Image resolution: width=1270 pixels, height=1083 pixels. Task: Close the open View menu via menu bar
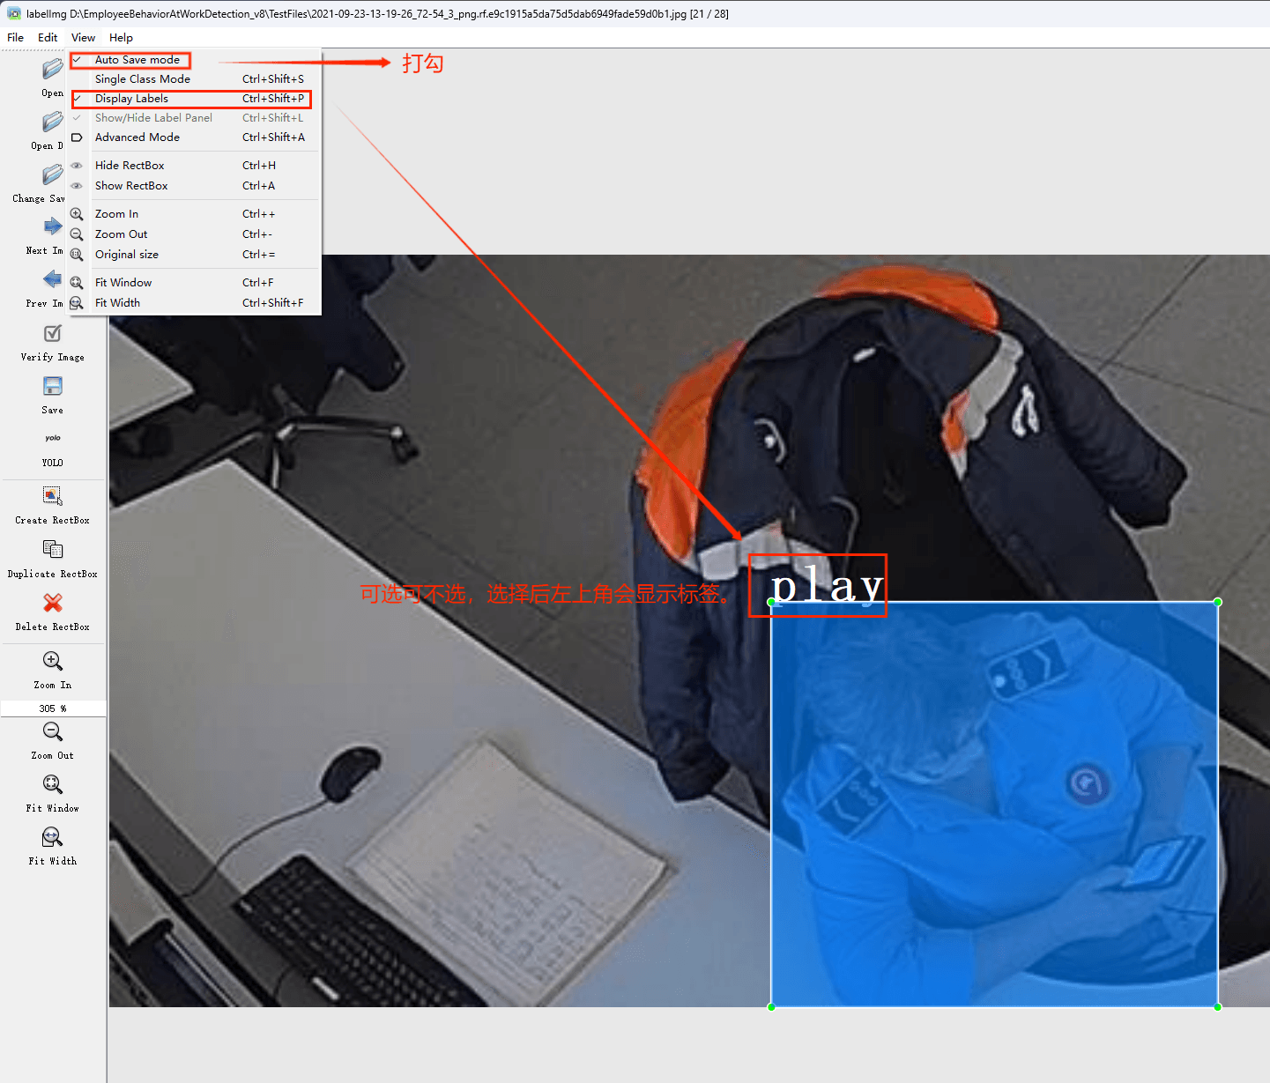84,38
